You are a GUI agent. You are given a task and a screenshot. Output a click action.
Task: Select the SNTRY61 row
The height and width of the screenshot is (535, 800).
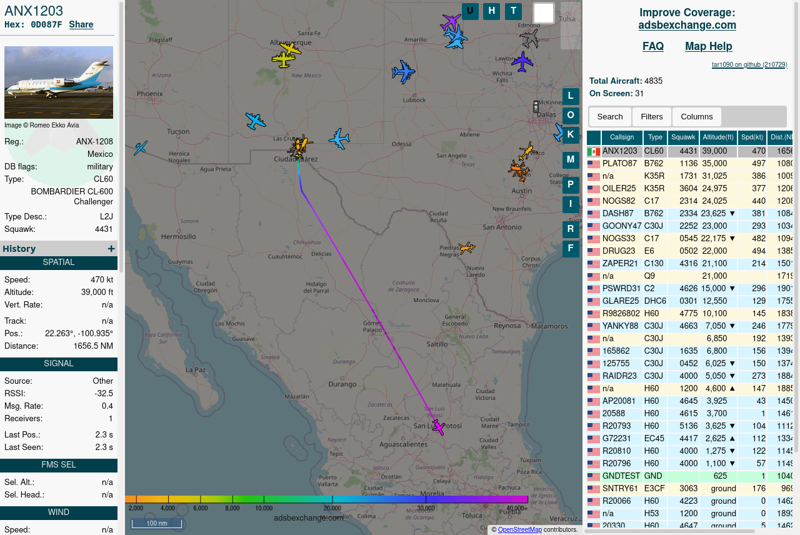click(690, 489)
